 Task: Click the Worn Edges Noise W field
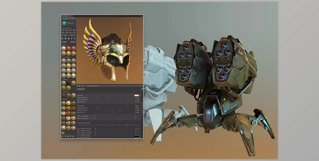(x=133, y=125)
